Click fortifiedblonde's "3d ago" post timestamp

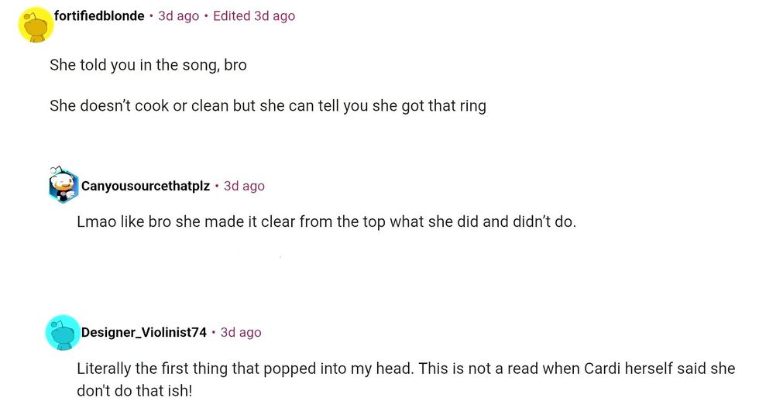(x=178, y=15)
